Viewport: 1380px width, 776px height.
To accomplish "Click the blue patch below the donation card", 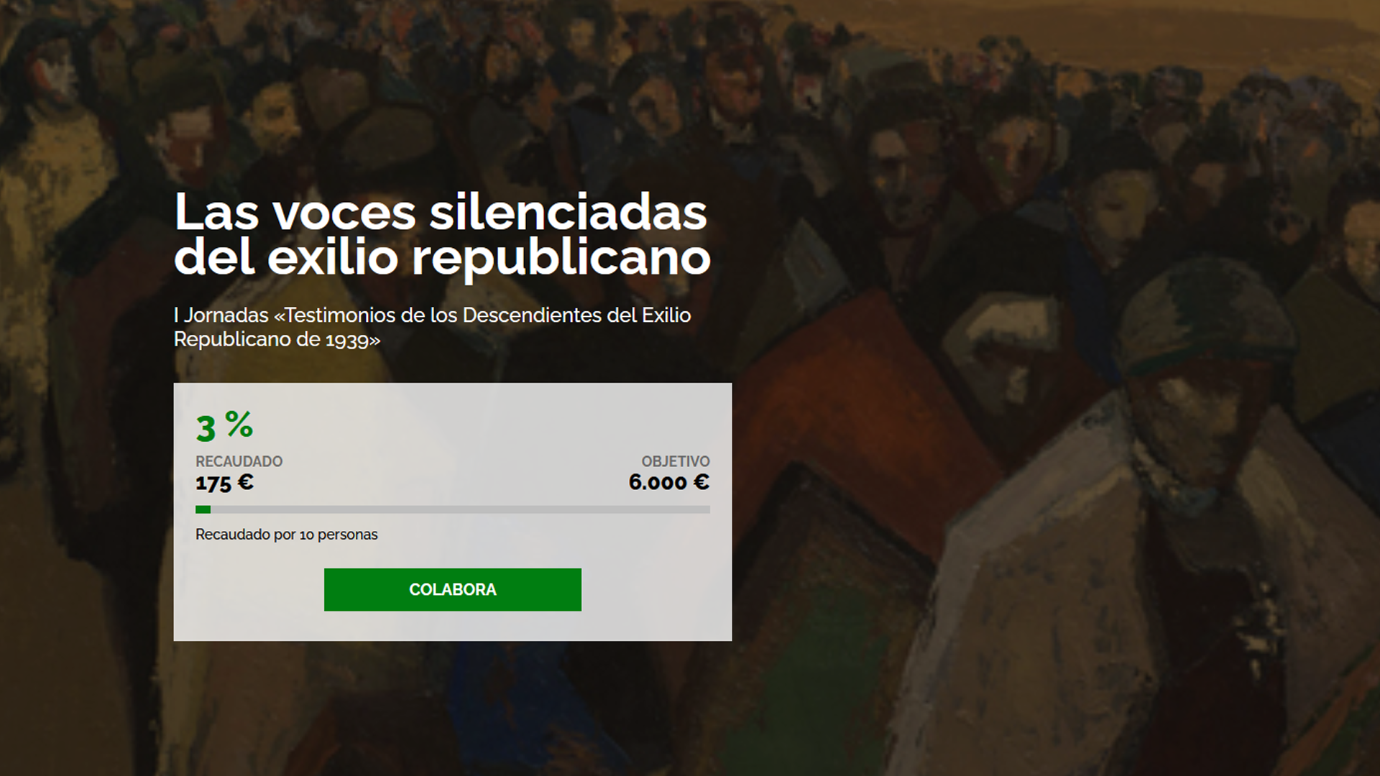I will 503,690.
